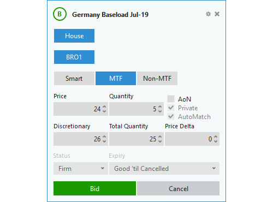Viewport: 273px width, 202px height.
Task: Increase Quantity with the up arrow
Action: [160, 107]
